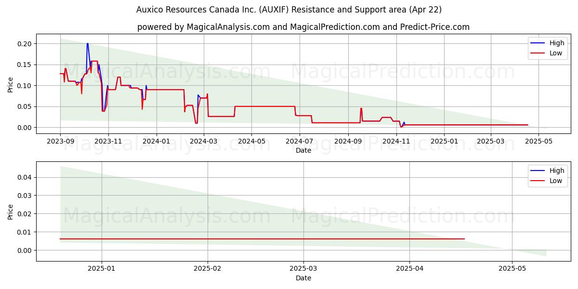Click the 2025-05 tick label on the top chart

(539, 141)
